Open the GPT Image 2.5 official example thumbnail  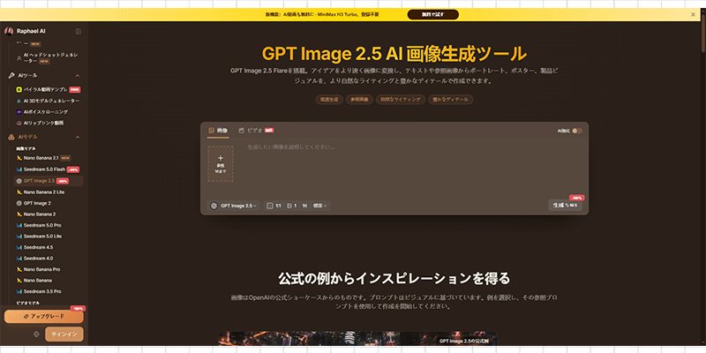tap(357, 339)
